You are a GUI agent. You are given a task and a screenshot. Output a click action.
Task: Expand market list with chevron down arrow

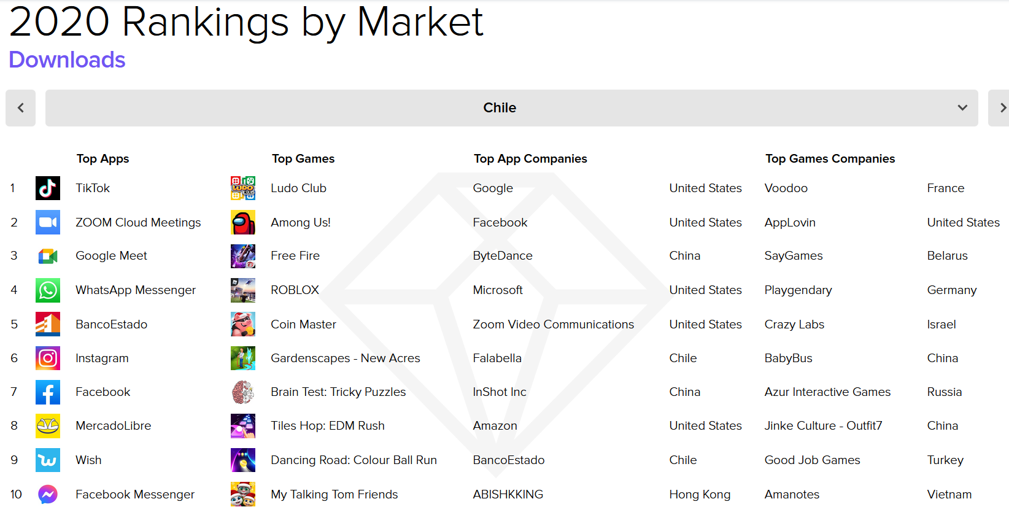[x=962, y=108]
